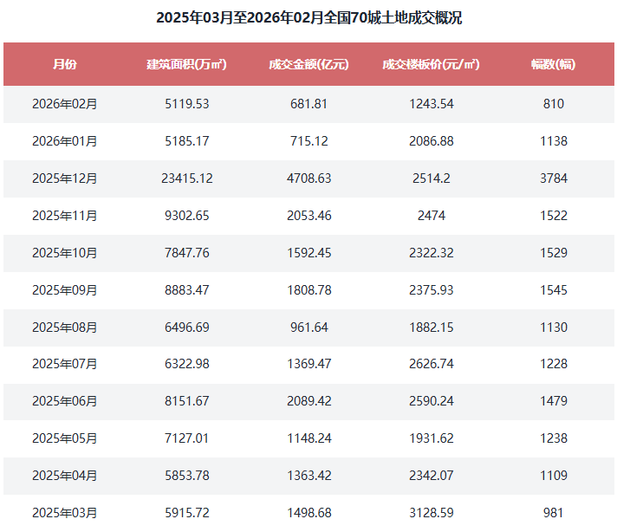This screenshot has height=532, width=617.
Task: Click the 成交金额(亿元) column header
Action: 308,64
